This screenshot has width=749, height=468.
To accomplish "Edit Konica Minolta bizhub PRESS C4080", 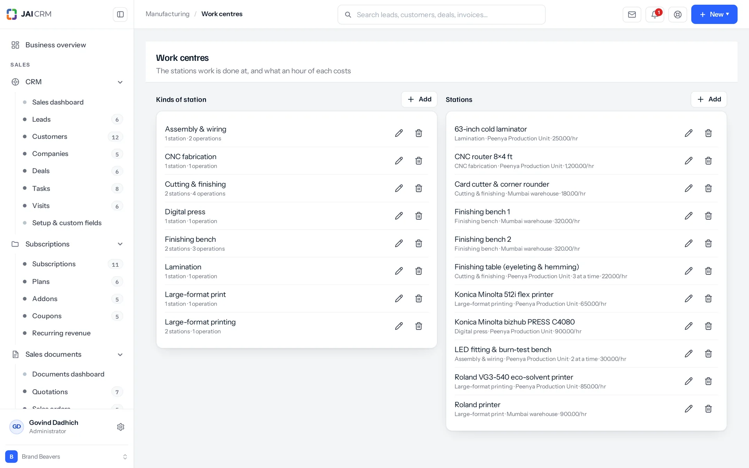I will [689, 326].
